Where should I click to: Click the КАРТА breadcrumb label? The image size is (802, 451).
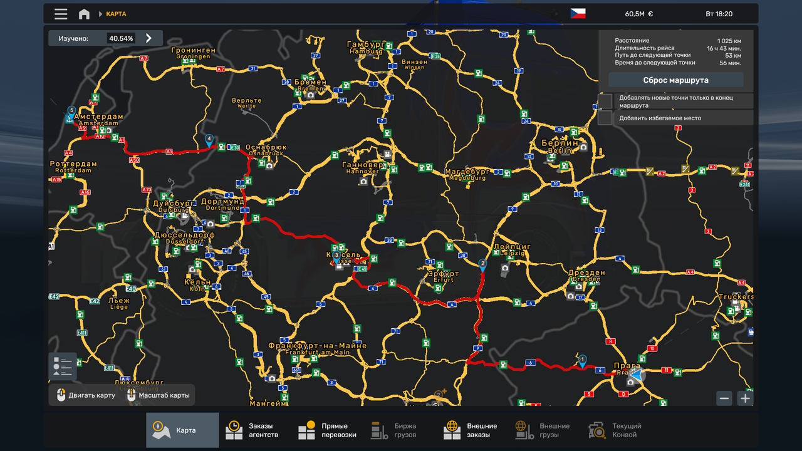coord(116,14)
